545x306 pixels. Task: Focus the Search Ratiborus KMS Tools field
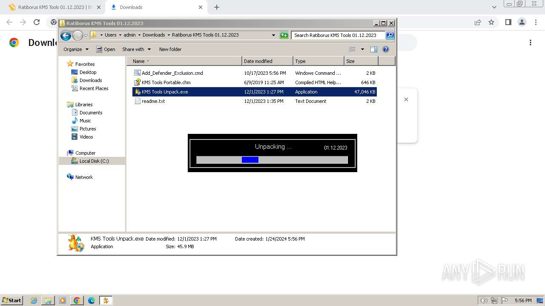pos(338,35)
